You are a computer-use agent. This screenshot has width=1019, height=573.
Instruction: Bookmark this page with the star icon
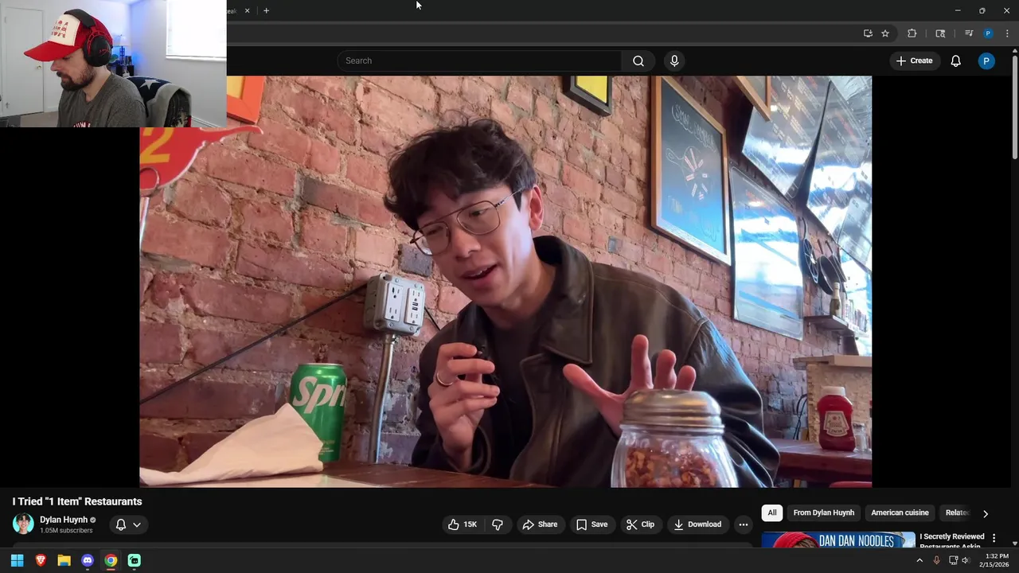tap(885, 33)
